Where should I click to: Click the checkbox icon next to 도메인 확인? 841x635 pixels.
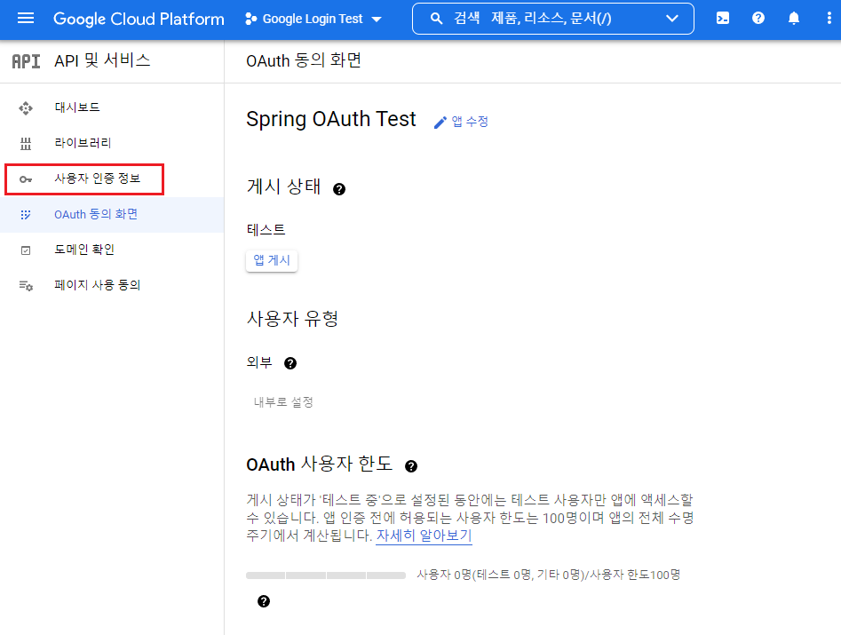tap(26, 250)
